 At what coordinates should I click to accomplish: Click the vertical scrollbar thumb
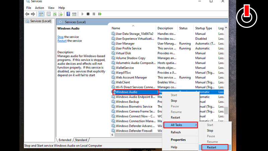pyautogui.click(x=226, y=110)
